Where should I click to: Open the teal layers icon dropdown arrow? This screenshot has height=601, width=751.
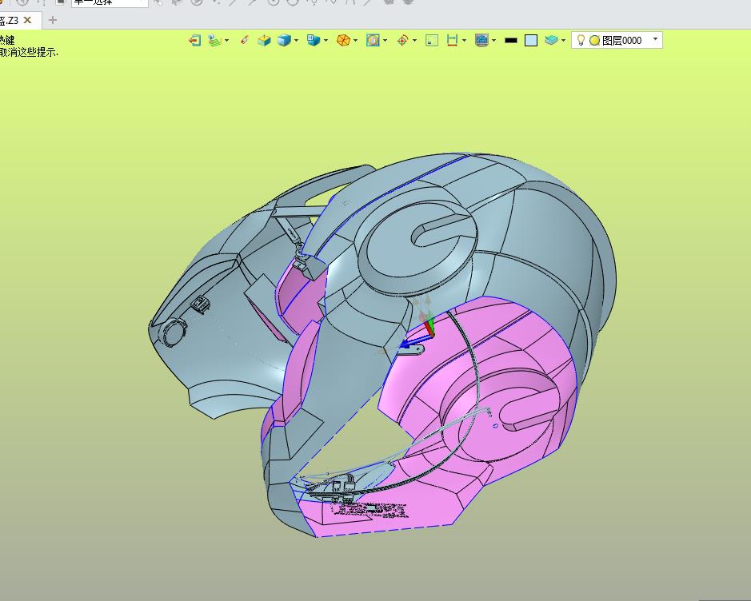coord(563,41)
